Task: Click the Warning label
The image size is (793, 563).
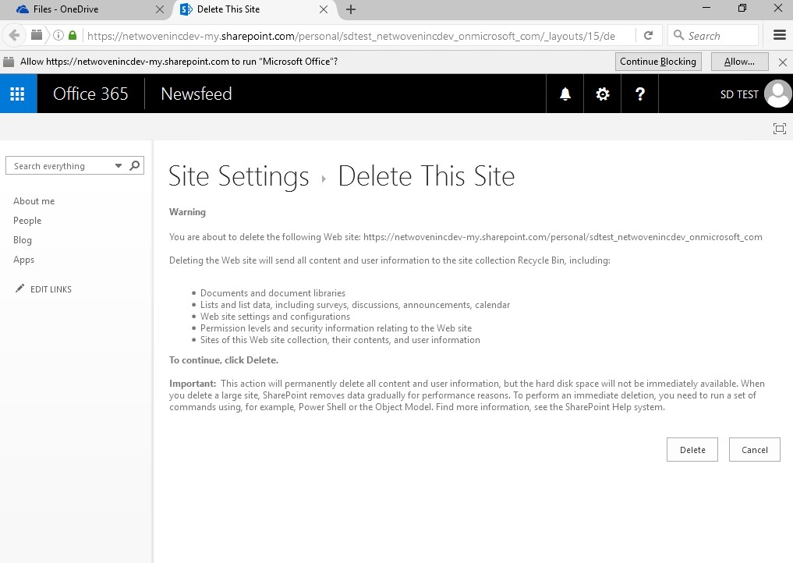Action: click(187, 212)
